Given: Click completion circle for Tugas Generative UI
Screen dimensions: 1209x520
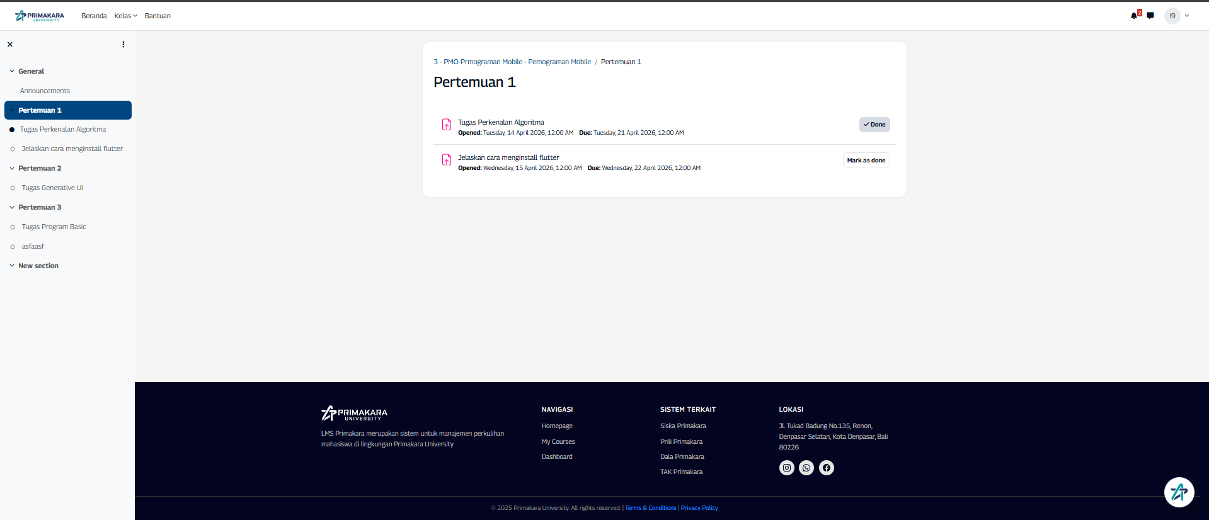Looking at the screenshot, I should (13, 188).
